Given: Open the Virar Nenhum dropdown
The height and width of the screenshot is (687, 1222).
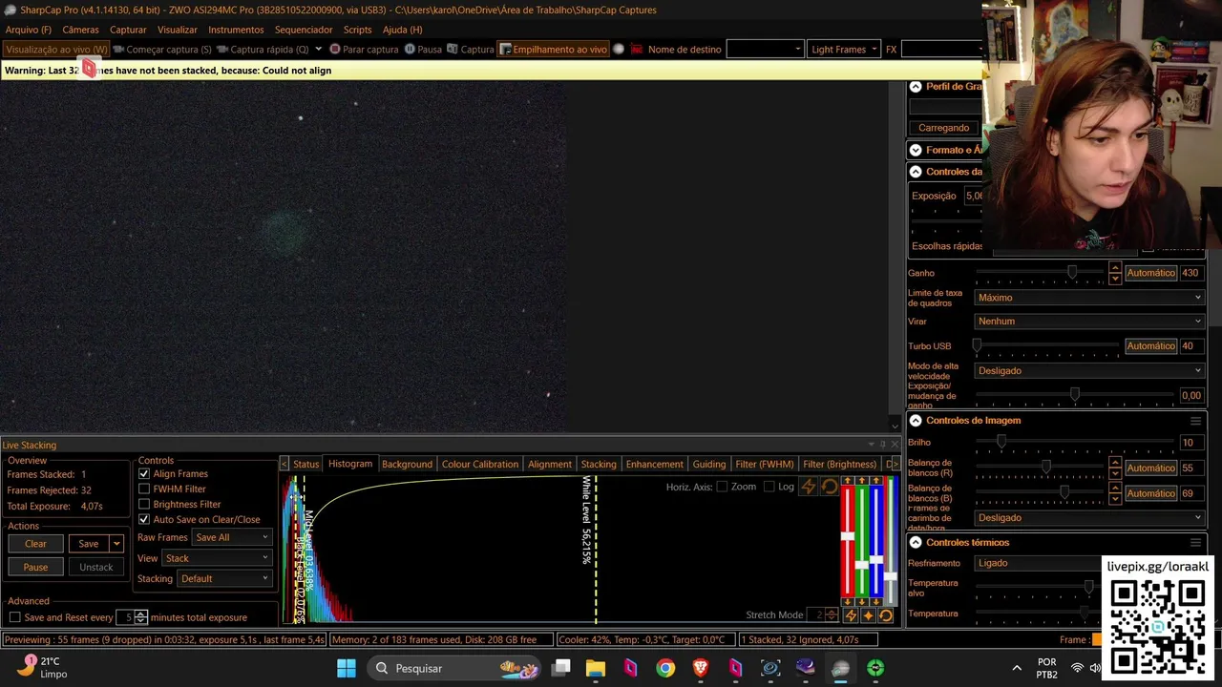Looking at the screenshot, I should pos(1089,322).
